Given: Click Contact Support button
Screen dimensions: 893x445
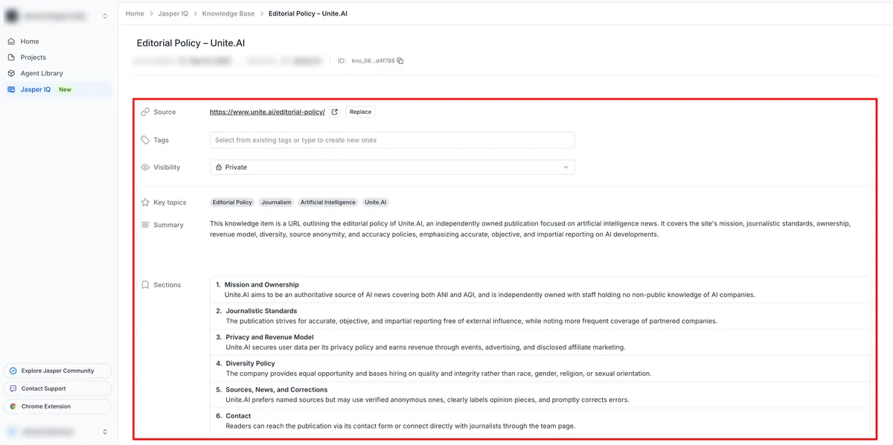Looking at the screenshot, I should tap(58, 388).
